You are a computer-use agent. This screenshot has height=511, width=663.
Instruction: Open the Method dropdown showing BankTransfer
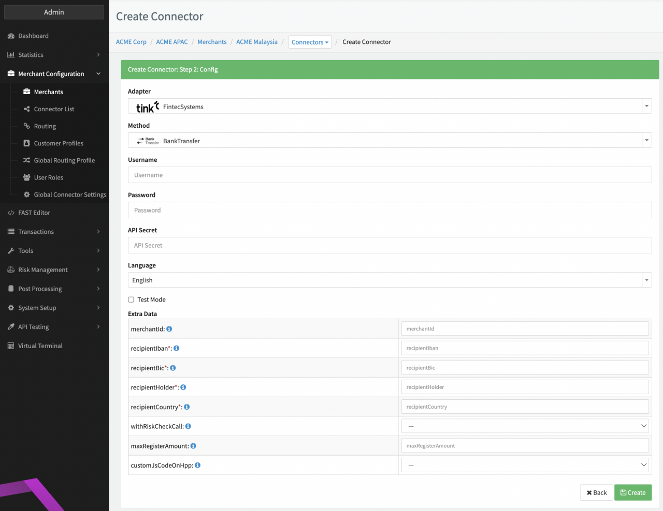[x=390, y=141]
